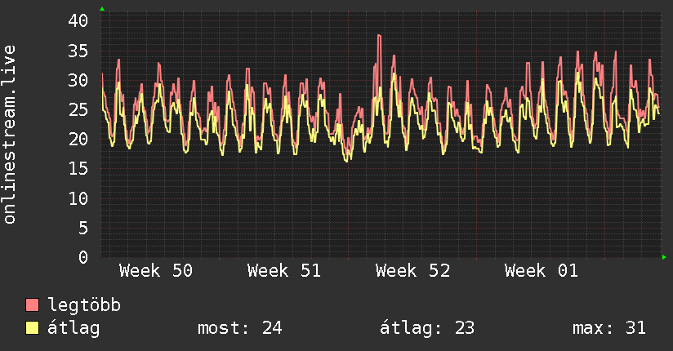The width and height of the screenshot is (673, 351).
Task: Click the 0 label on the y-axis
Action: [83, 257]
